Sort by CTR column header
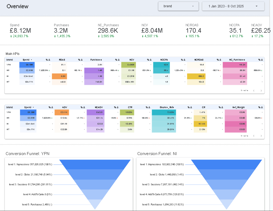 pyautogui.click(x=130, y=107)
